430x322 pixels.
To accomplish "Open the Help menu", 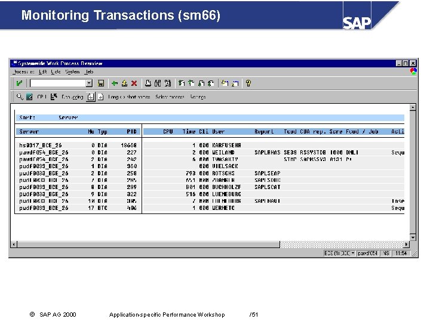I will [89, 72].
